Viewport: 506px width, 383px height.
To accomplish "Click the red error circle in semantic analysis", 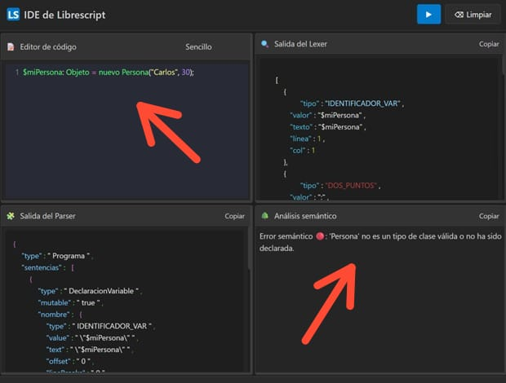I will click(x=320, y=236).
